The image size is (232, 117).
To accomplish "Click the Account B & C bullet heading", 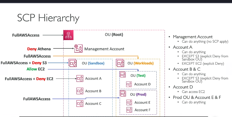I will coord(187,69).
